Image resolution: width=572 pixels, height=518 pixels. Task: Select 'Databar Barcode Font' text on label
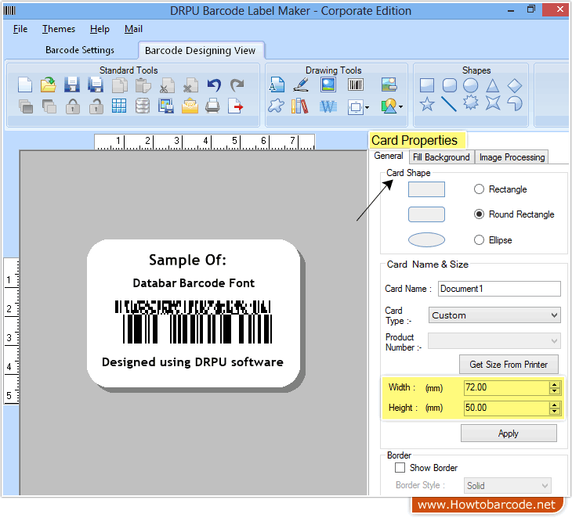(194, 283)
